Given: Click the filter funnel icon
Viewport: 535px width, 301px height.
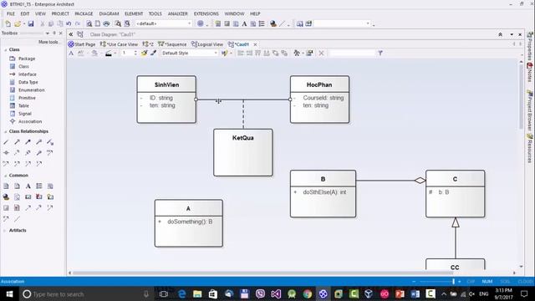Looking at the screenshot, I should (380, 53).
